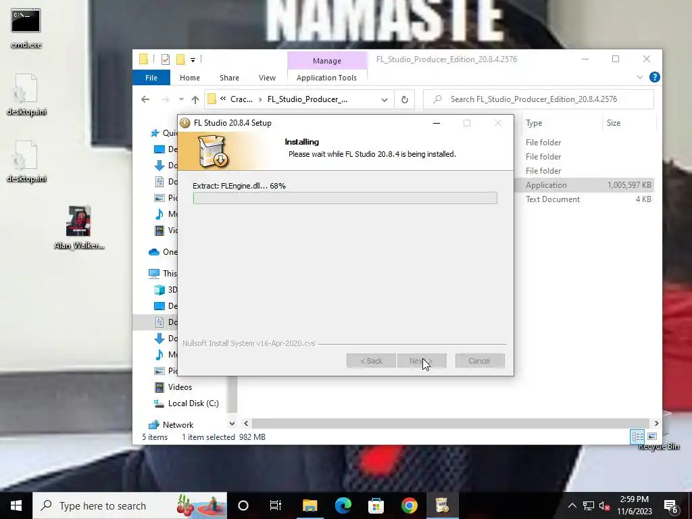Click Explorer Help question mark icon

[654, 77]
